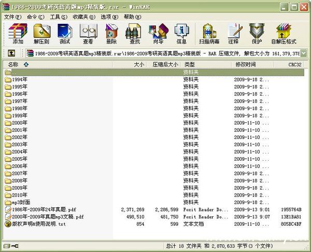The image size is (311, 252).
Task: Click the 解压到 (Extract to) icon
Action: [x=41, y=33]
